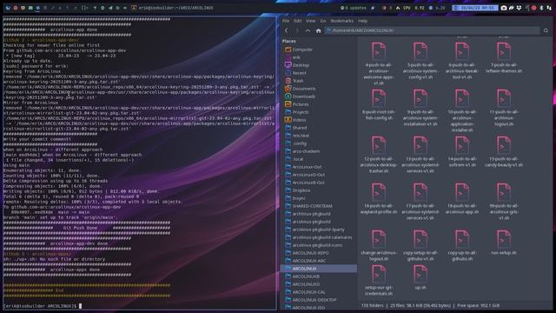Select 11-push-to-all-archlinux-logout.sh file icon

click(x=504, y=98)
